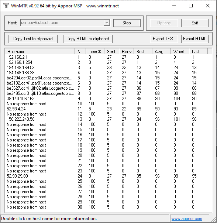Image resolution: width=217 pixels, height=223 pixels.
Task: Maximize the WinMTR window
Action: (x=191, y=6)
